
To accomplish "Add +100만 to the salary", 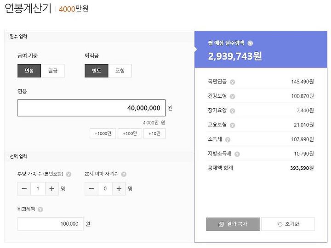I will pos(130,134).
